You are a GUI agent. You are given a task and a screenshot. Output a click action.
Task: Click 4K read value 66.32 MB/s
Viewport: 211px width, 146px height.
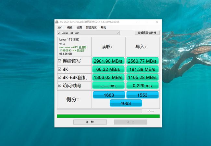(x=108, y=69)
